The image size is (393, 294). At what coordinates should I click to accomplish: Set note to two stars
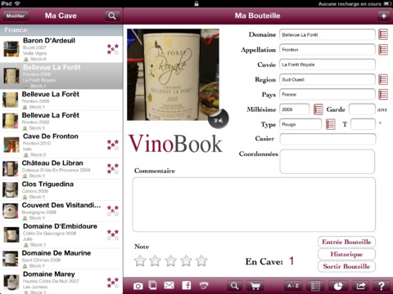(156, 261)
